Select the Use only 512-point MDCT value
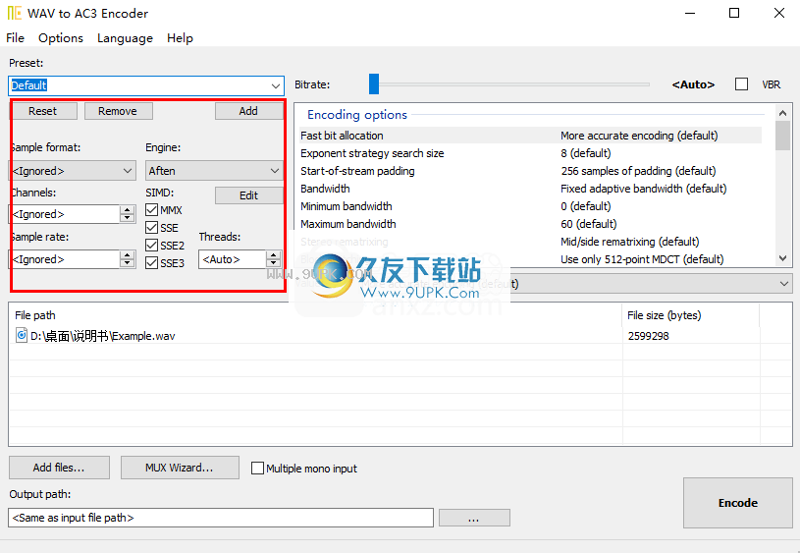 coord(642,259)
